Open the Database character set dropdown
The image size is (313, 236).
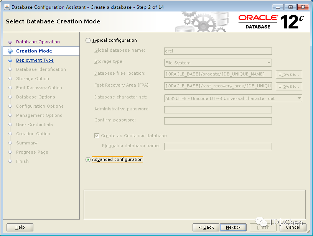[x=233, y=98]
